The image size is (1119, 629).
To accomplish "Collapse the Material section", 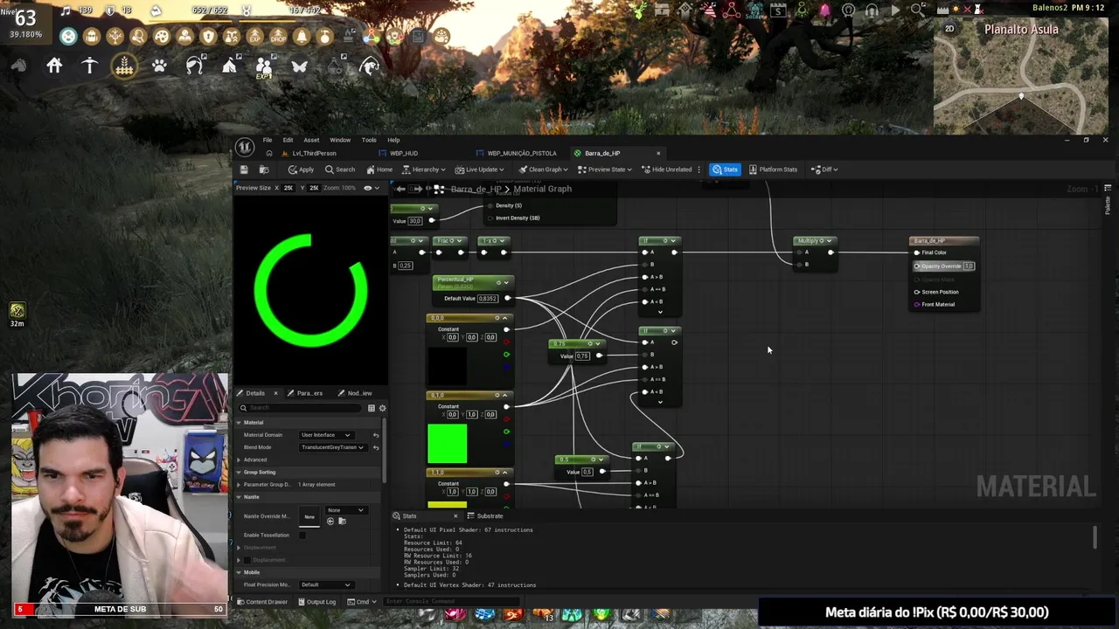I will coord(239,423).
